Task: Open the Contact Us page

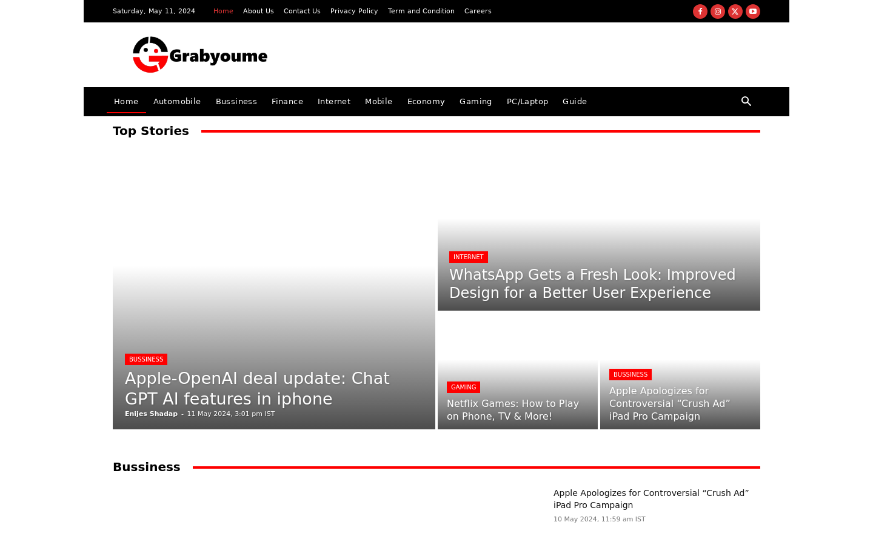Action: click(302, 11)
